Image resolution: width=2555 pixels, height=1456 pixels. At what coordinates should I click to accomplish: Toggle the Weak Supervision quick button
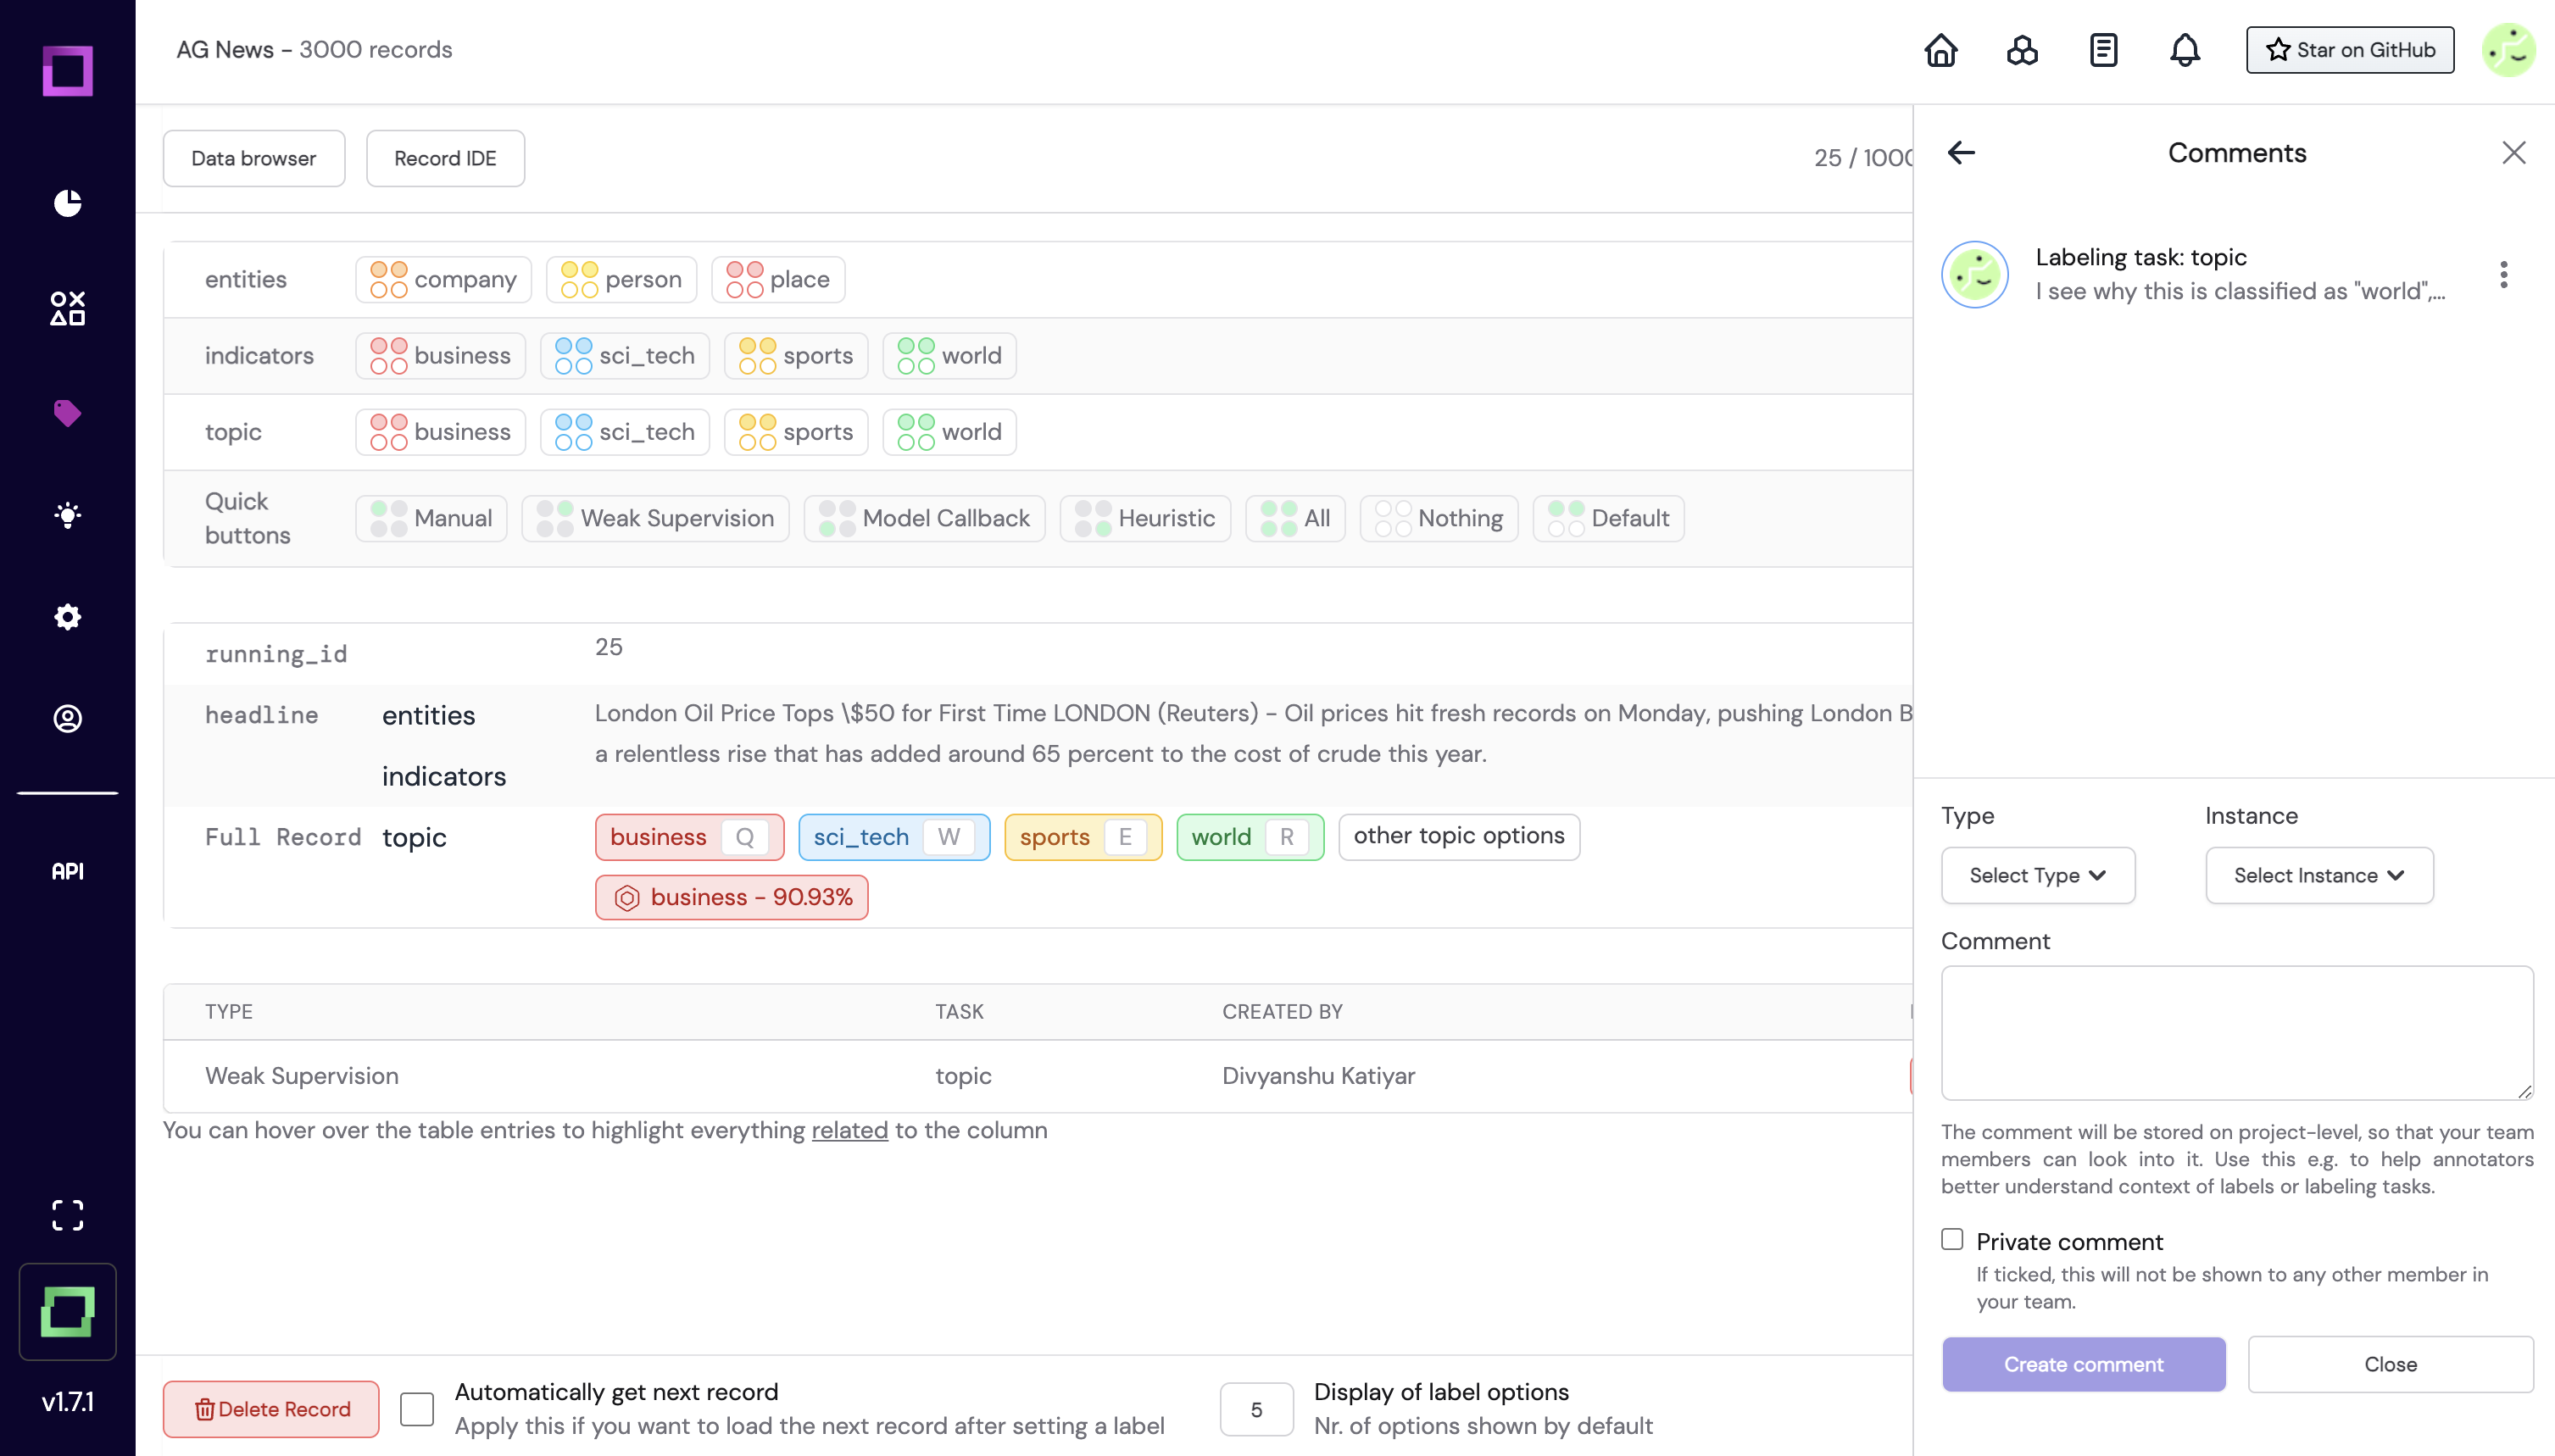[x=655, y=518]
